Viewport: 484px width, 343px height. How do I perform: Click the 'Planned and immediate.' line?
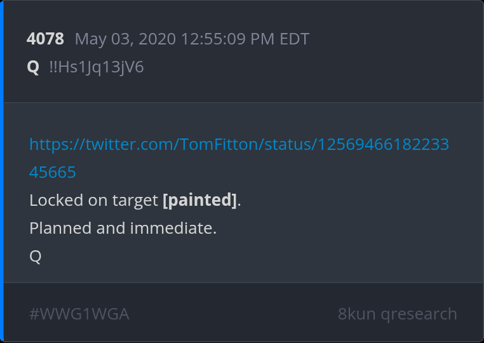[123, 228]
